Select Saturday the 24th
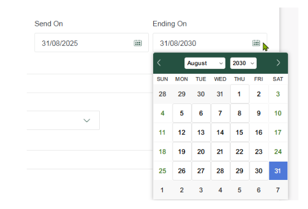 click(278, 152)
